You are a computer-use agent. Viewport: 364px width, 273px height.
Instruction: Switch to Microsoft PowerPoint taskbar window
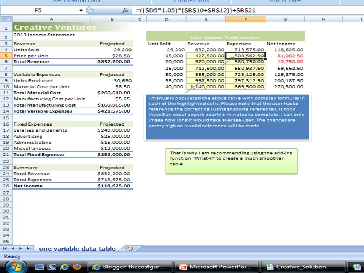point(217,267)
